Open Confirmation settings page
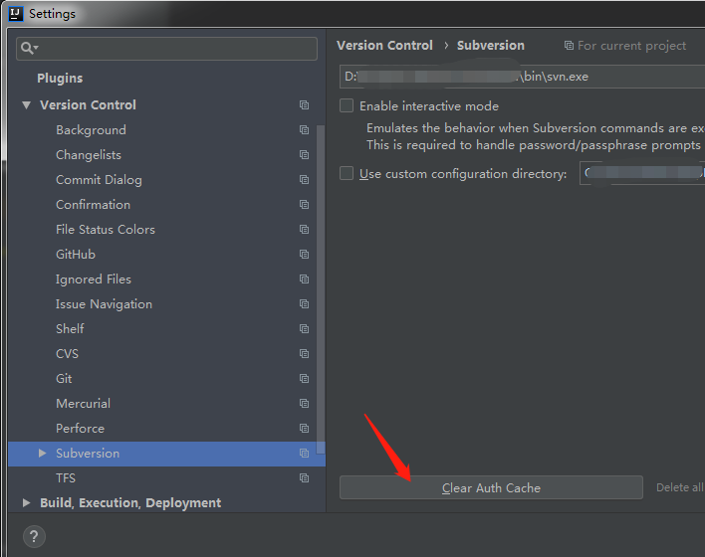Screen dimensions: 705x557 [93, 205]
